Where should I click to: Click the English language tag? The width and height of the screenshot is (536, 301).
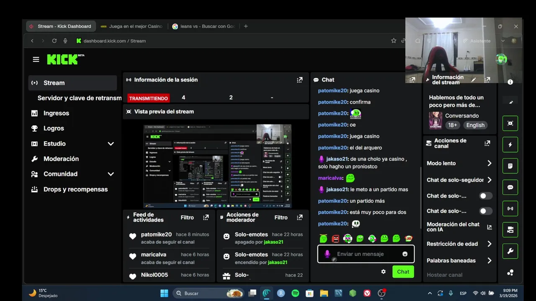(475, 125)
